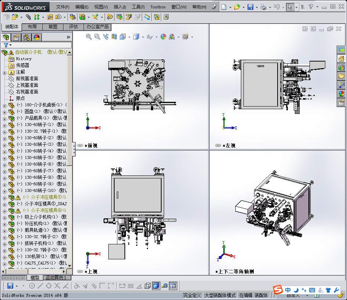Switch to the Previous View
This screenshot has width=347, height=300.
(x=106, y=37)
